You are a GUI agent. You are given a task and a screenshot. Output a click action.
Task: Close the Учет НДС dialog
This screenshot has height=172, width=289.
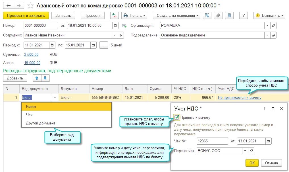click(282, 108)
